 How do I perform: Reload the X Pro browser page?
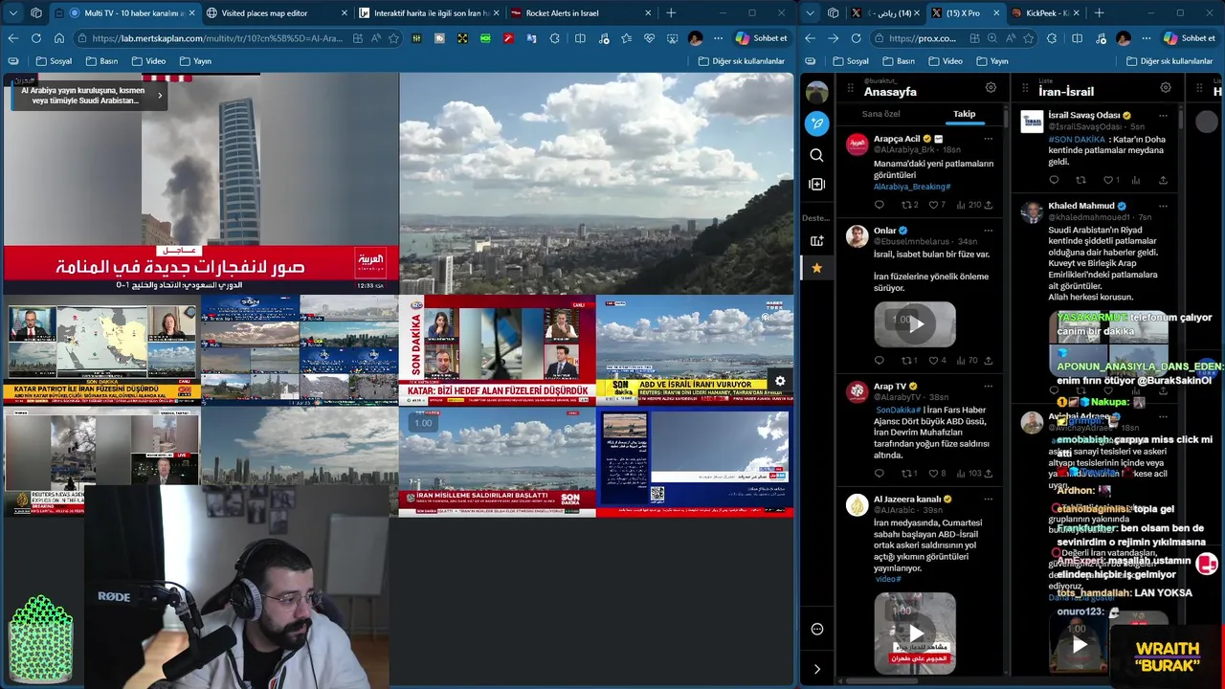tap(856, 38)
